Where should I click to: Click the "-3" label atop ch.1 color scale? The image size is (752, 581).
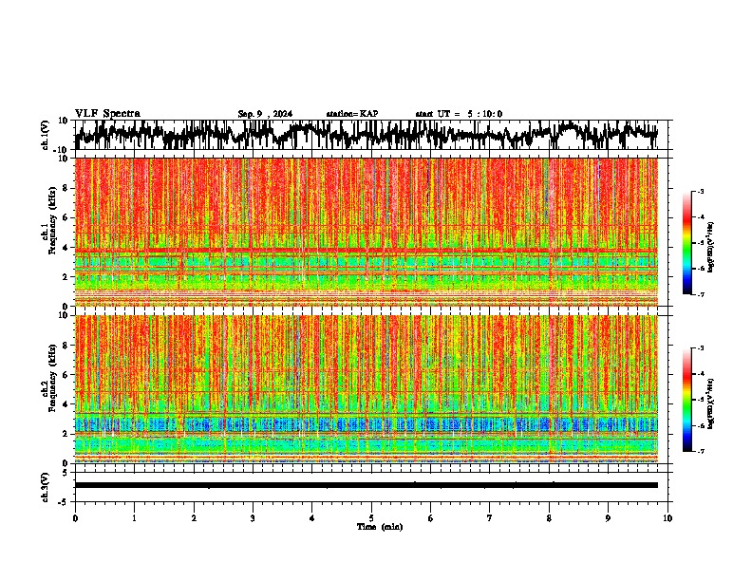click(x=700, y=191)
